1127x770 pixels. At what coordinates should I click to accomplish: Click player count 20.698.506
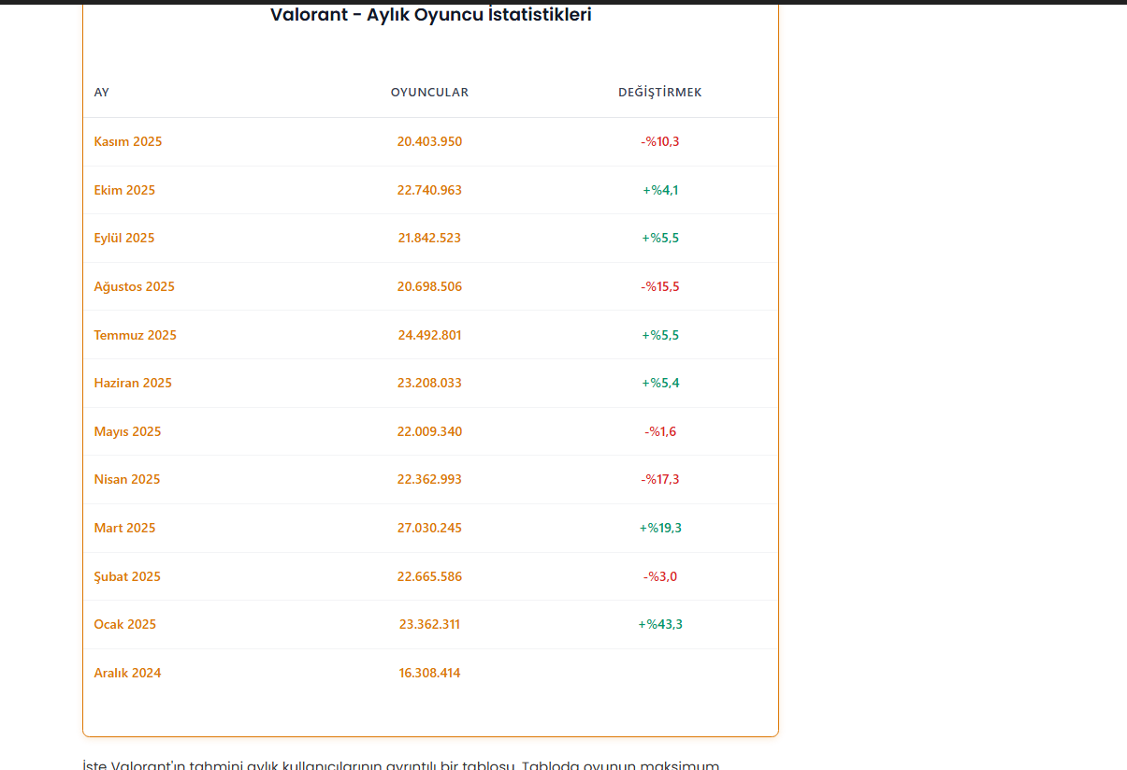[429, 286]
